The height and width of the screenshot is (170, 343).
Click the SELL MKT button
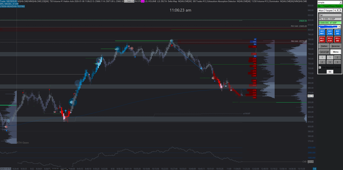click(322, 39)
